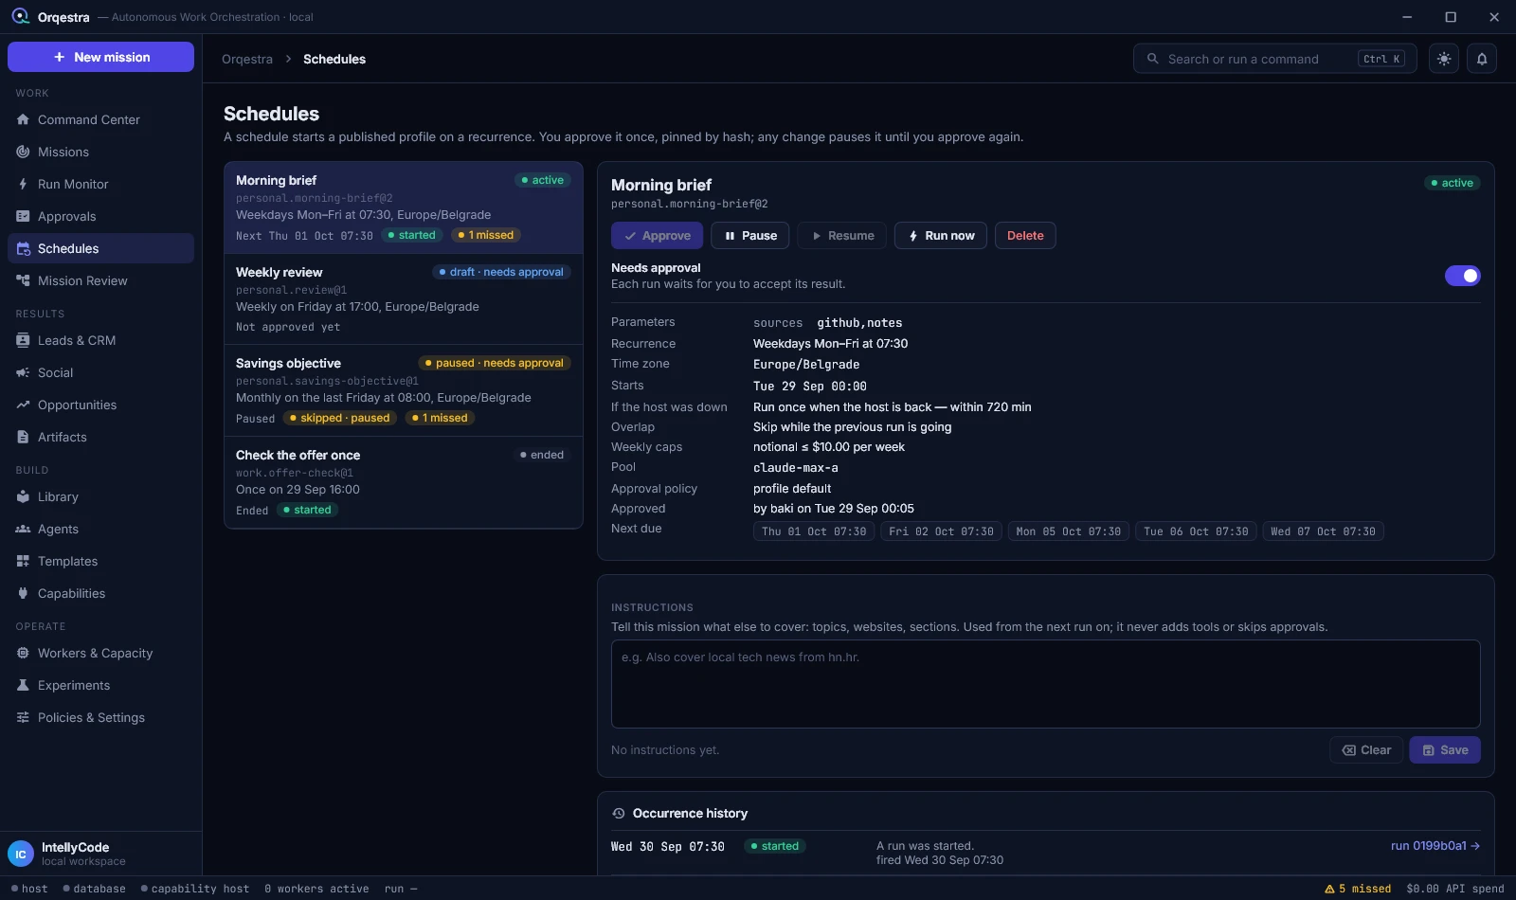Screen dimensions: 1516x900
Task: Open Opportunities trend icon
Action: pos(23,405)
